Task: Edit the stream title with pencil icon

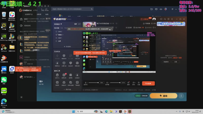Action: pos(116,23)
